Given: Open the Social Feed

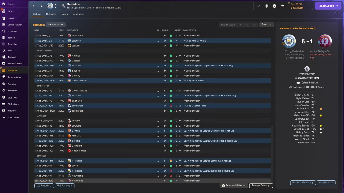Looking at the screenshot, I should click(x=328, y=6).
